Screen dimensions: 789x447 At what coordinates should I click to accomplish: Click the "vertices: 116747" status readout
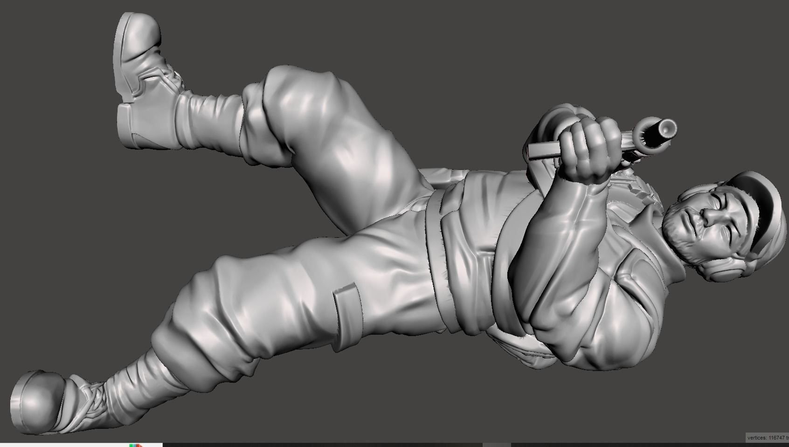tap(767, 438)
